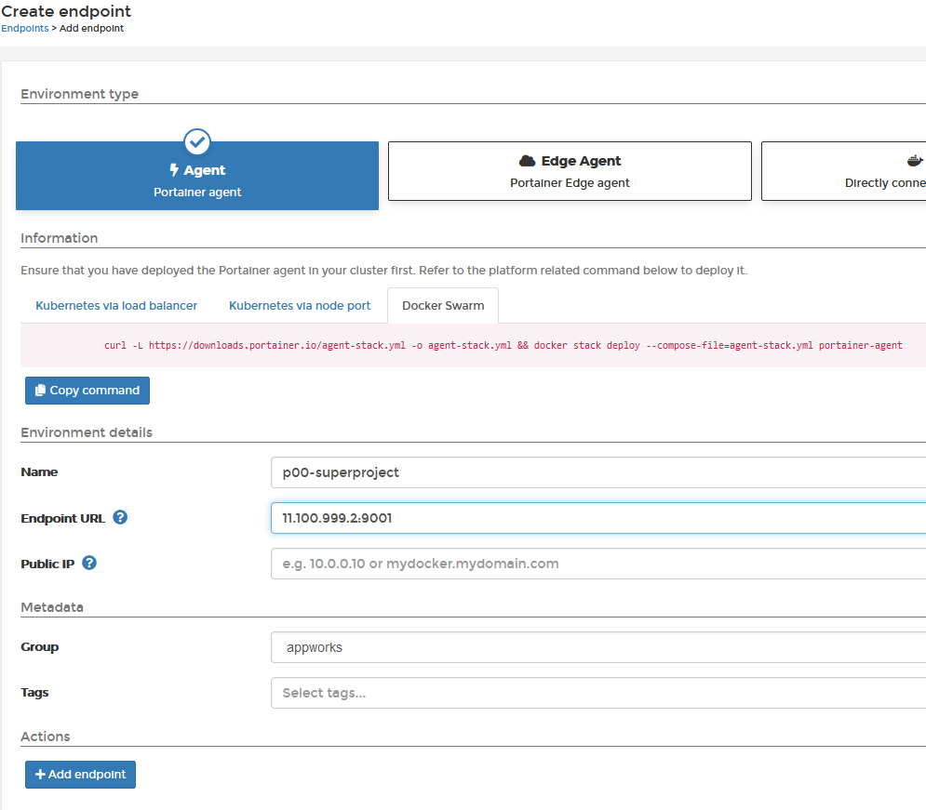Screen dimensions: 926x810
Task: Click the plug icon on Directly connect card
Action: coord(915,159)
